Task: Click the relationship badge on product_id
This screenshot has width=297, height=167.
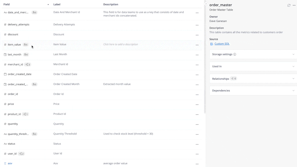Action: click(26, 114)
